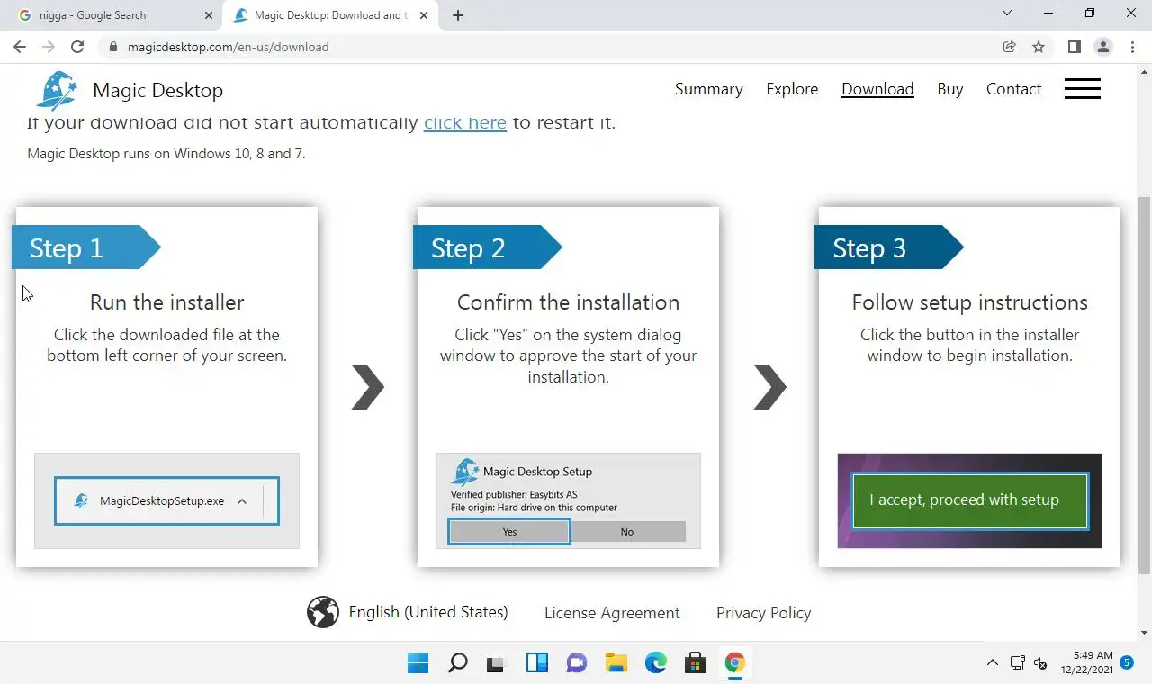Open the Chrome profile avatar
Screen dimensions: 1152x684
pyautogui.click(x=1102, y=47)
